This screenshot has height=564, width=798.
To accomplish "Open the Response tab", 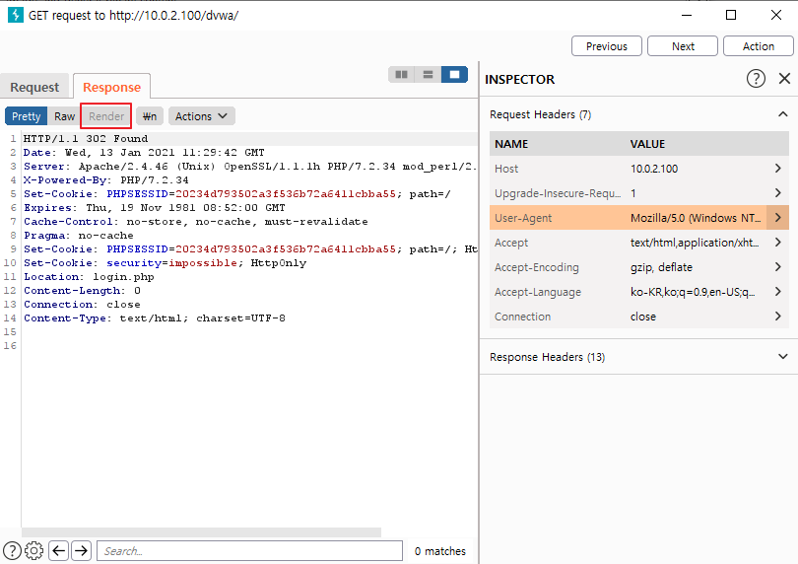I will point(111,87).
